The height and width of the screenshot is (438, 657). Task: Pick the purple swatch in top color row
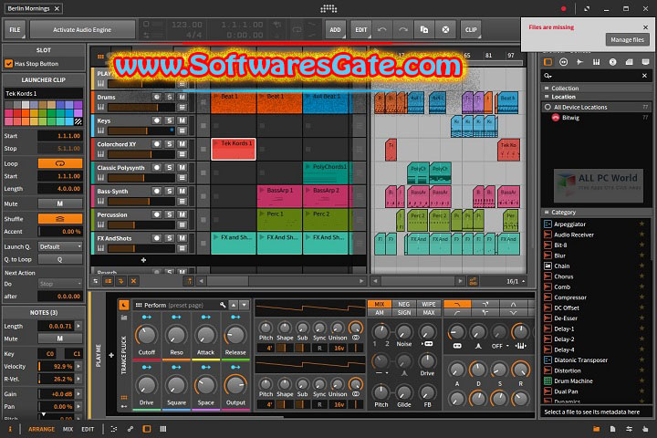[x=78, y=105]
